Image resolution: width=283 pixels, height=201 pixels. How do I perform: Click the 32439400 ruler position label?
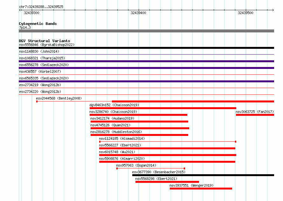point(138,13)
